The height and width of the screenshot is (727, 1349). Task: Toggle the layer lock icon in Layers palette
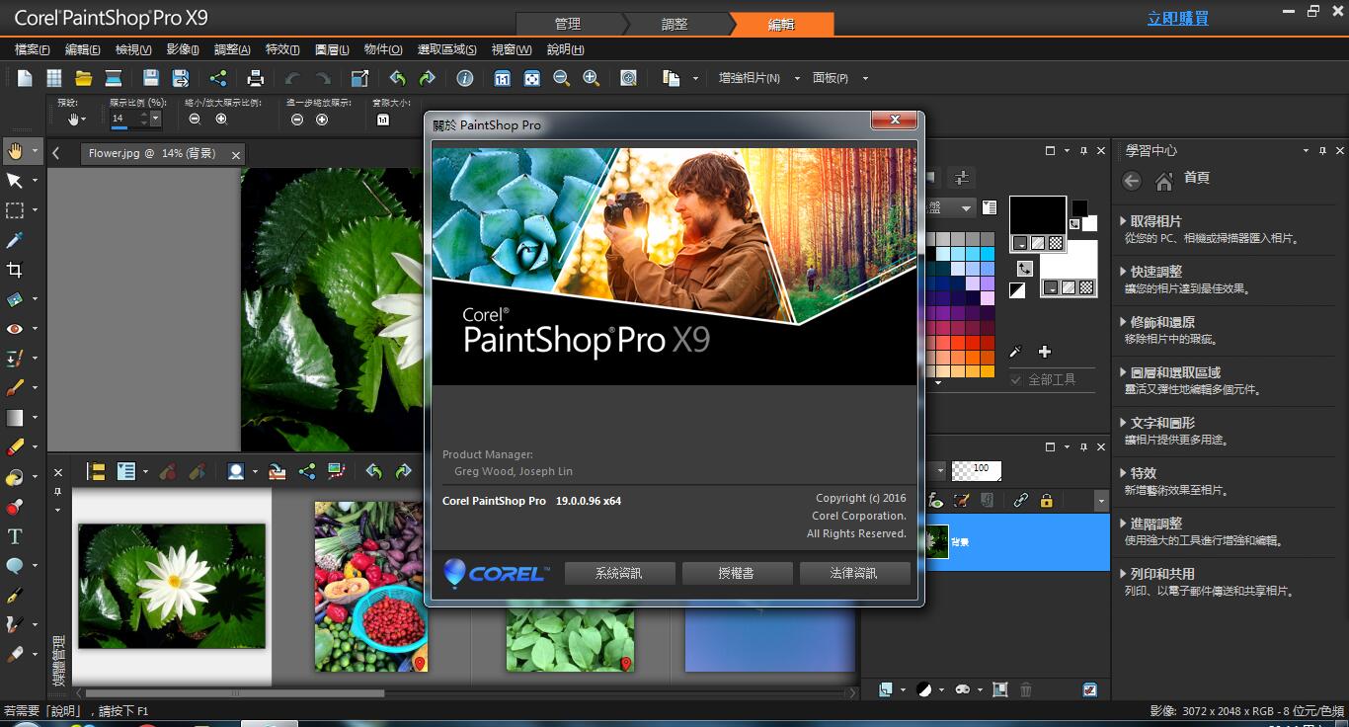(1046, 501)
